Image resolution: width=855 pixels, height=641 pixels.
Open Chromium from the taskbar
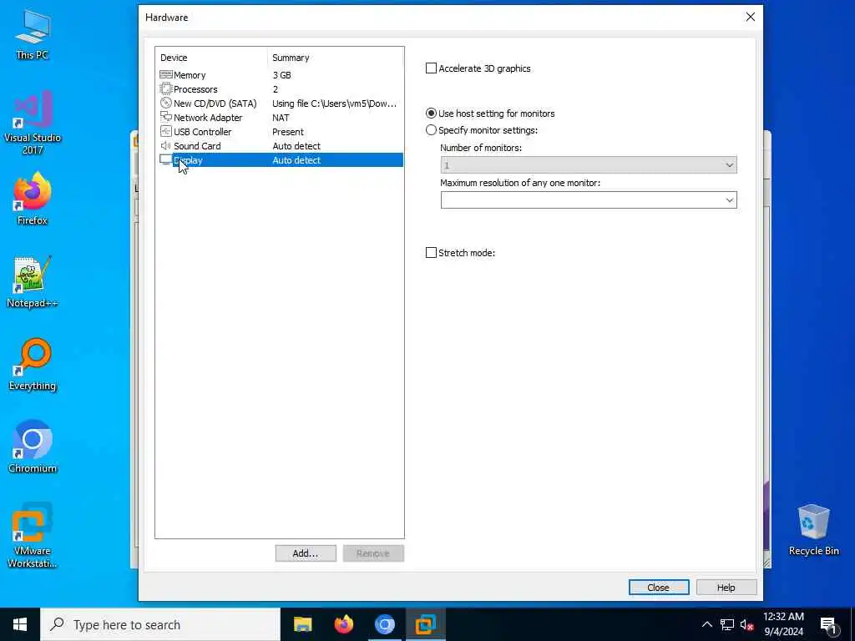(384, 624)
